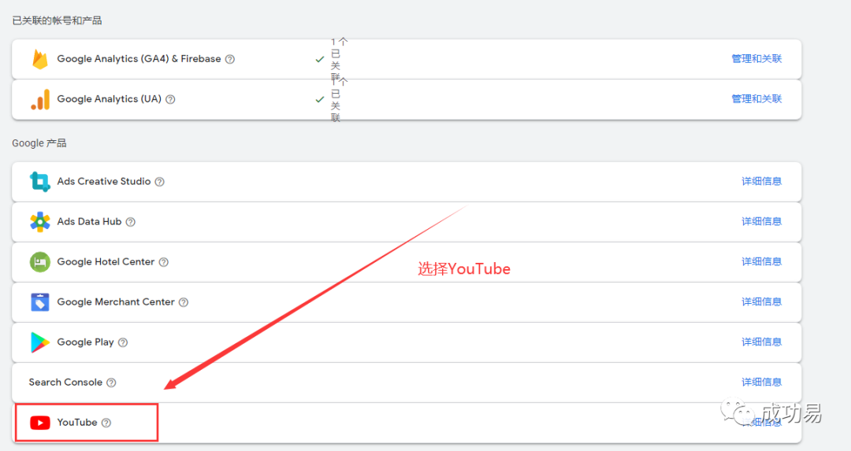This screenshot has height=451, width=851.
Task: Open help icon next to Google Hotel Center
Action: pos(163,262)
